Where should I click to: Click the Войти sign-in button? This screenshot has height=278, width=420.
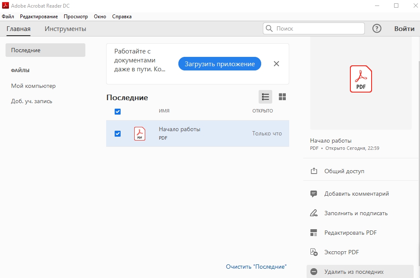404,29
